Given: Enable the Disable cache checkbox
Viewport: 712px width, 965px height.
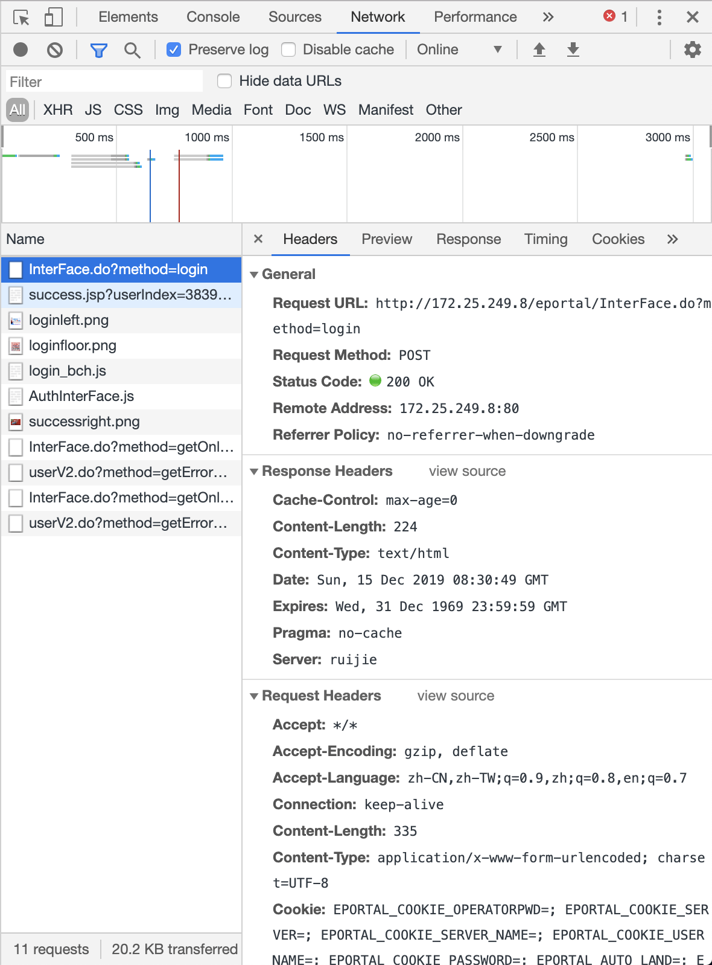Looking at the screenshot, I should point(289,50).
